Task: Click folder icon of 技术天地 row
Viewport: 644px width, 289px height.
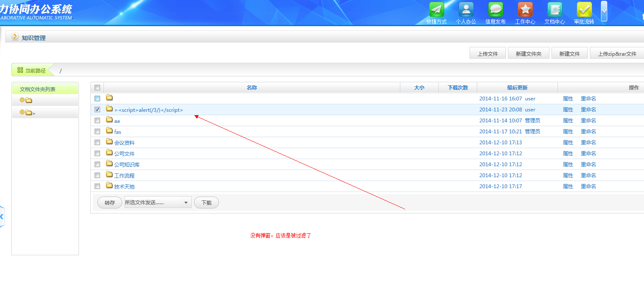Action: 109,186
